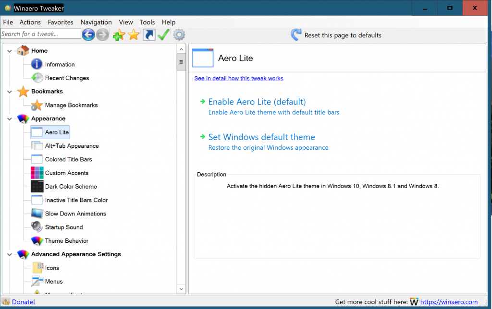The height and width of the screenshot is (309, 492).
Task: Click the Aero Lite page header window icon
Action: (203, 58)
